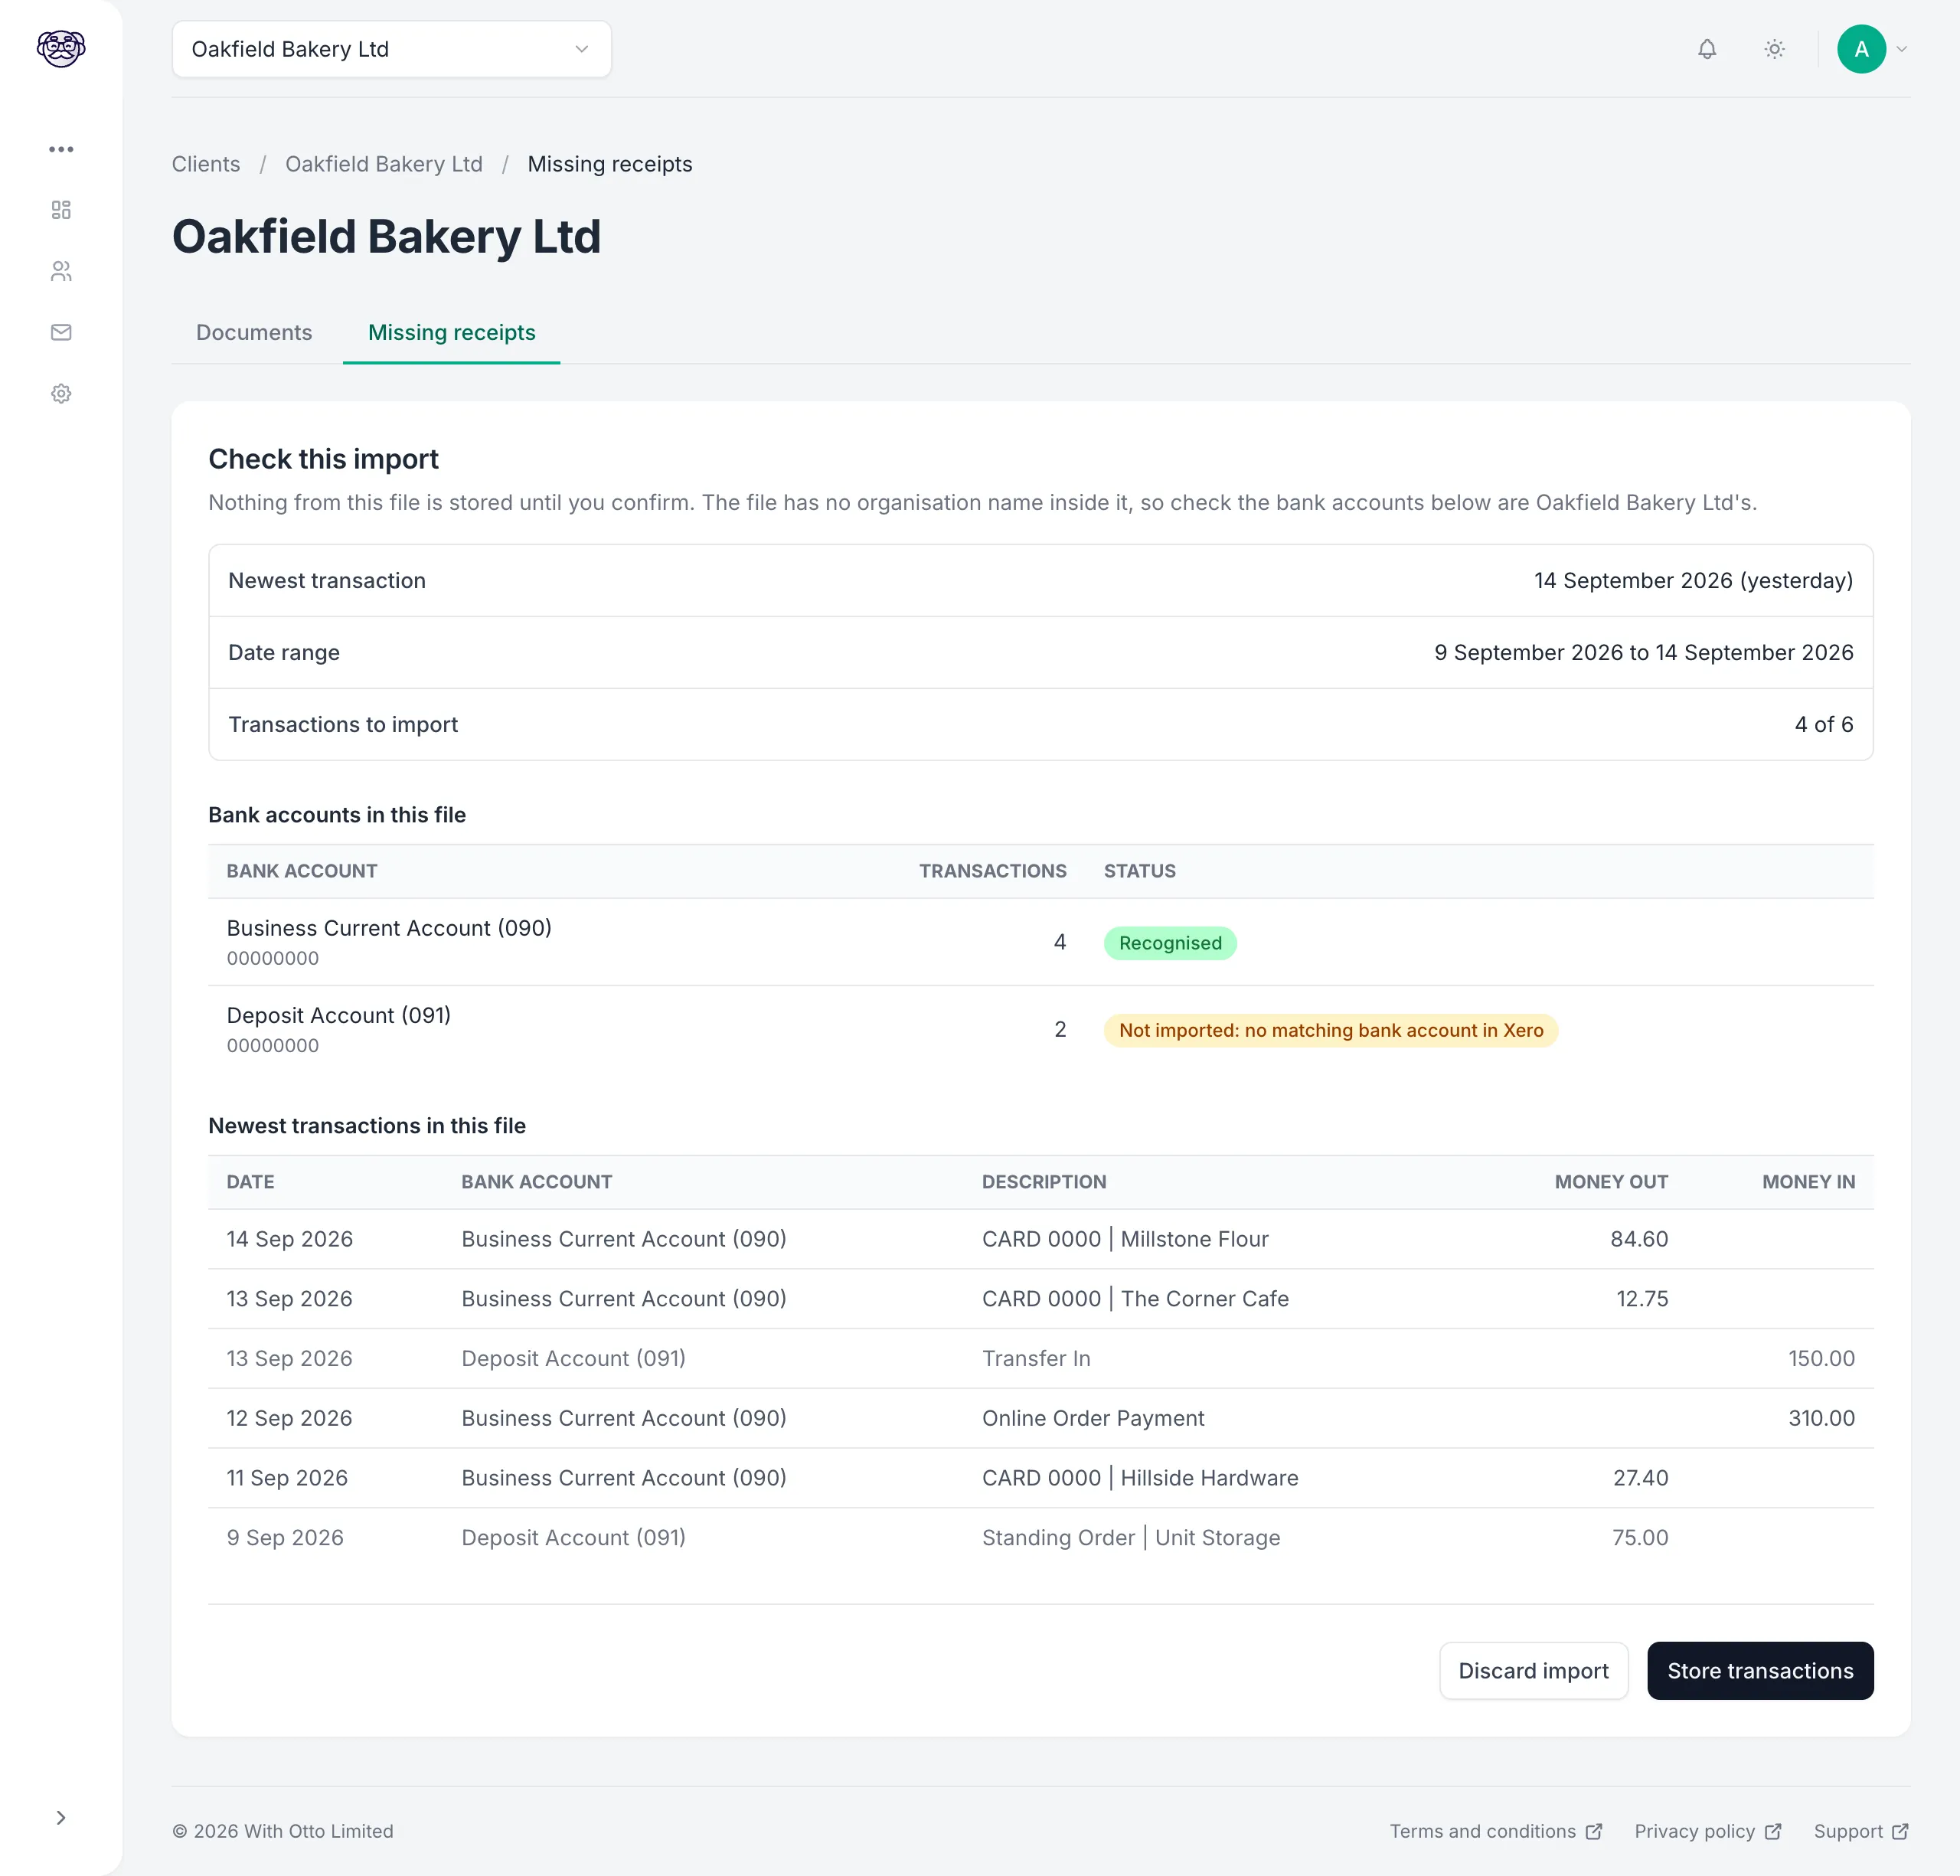Click the MONEY OUT column header

(1610, 1182)
